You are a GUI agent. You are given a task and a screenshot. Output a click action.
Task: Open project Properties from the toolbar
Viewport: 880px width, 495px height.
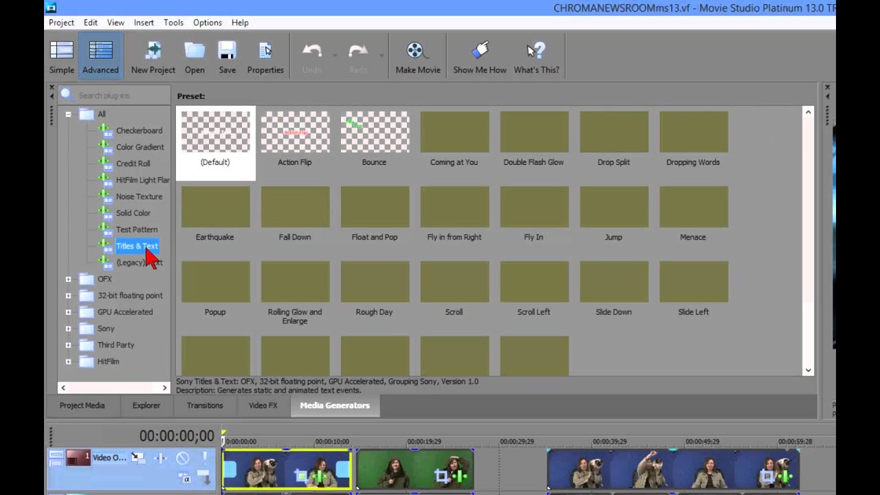click(x=265, y=56)
